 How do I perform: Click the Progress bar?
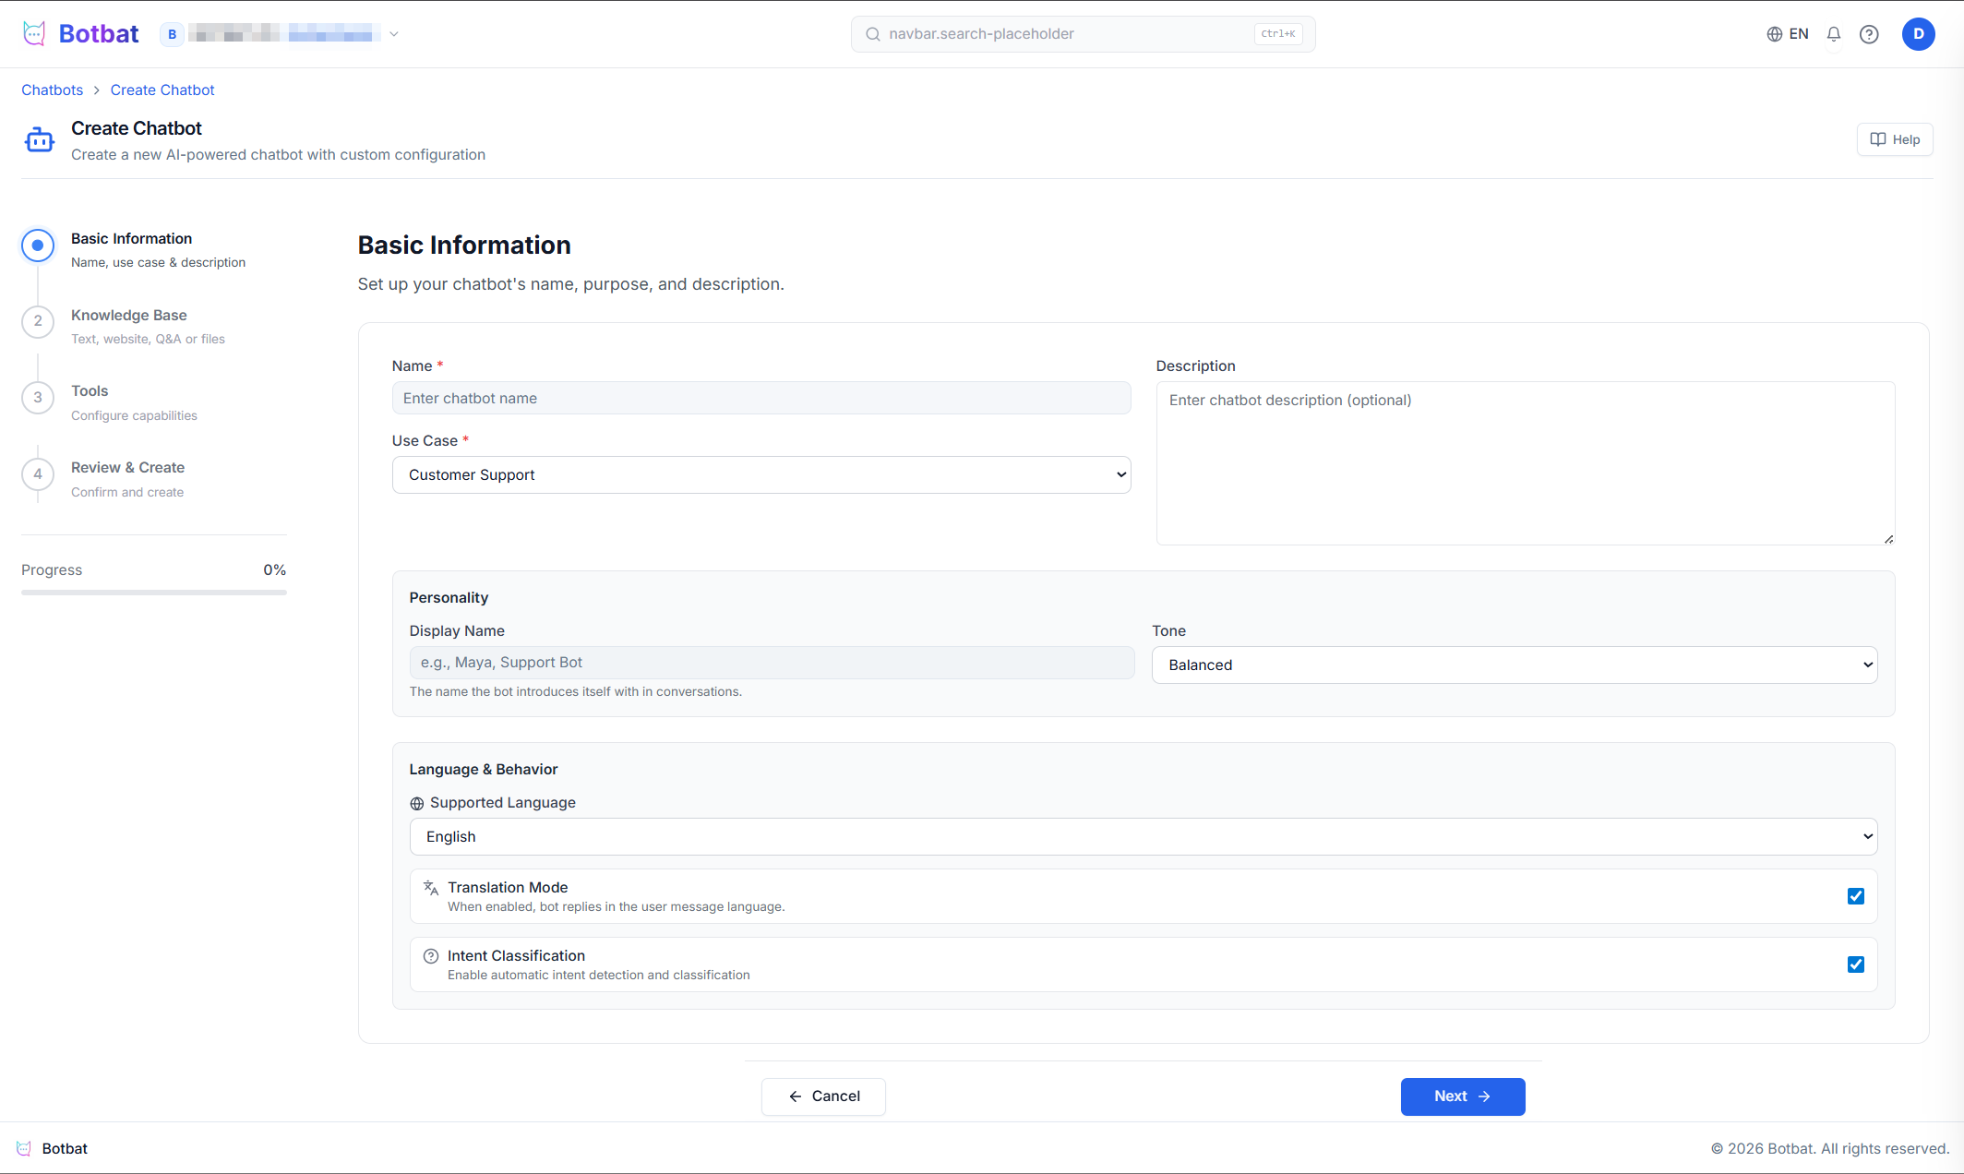click(x=153, y=592)
